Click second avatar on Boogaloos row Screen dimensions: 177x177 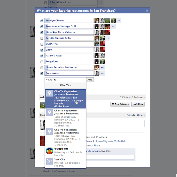pos(102,61)
